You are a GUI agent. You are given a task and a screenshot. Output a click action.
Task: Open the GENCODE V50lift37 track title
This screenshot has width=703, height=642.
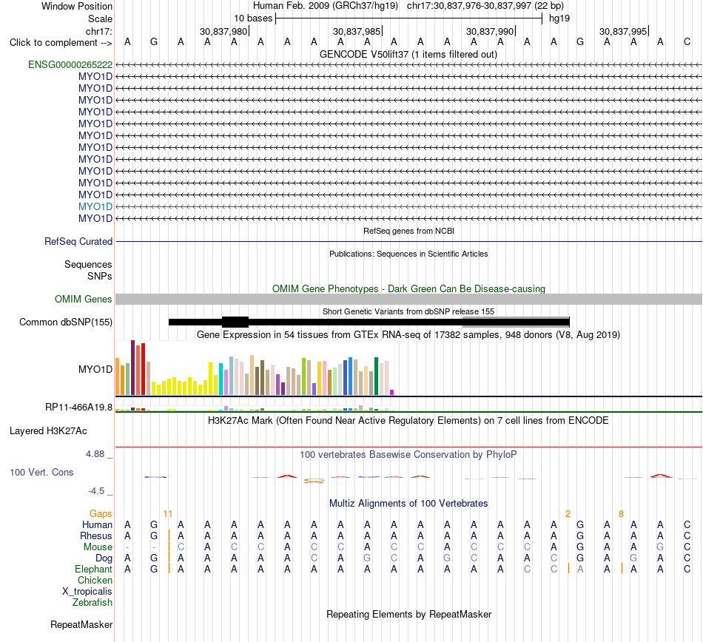click(408, 55)
